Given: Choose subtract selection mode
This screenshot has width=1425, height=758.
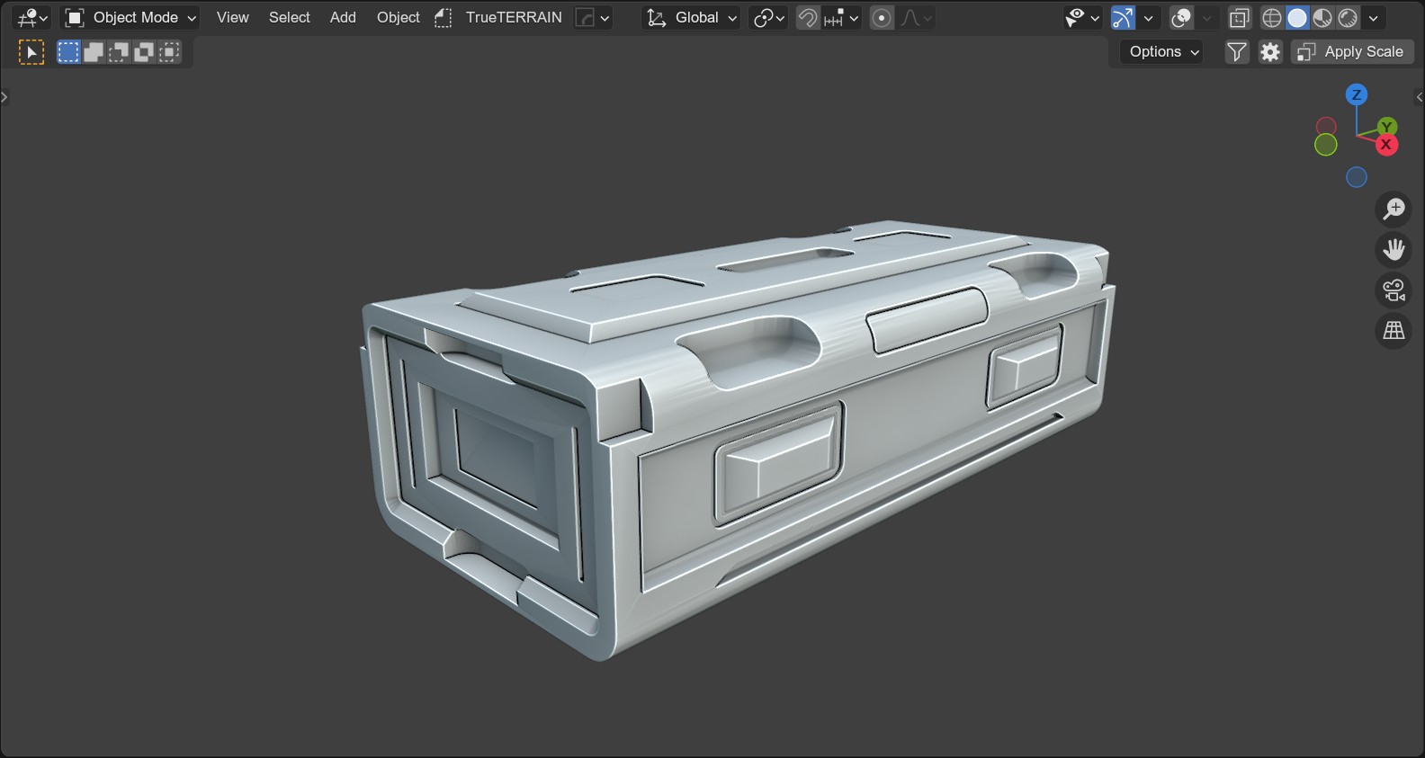Looking at the screenshot, I should tap(119, 52).
